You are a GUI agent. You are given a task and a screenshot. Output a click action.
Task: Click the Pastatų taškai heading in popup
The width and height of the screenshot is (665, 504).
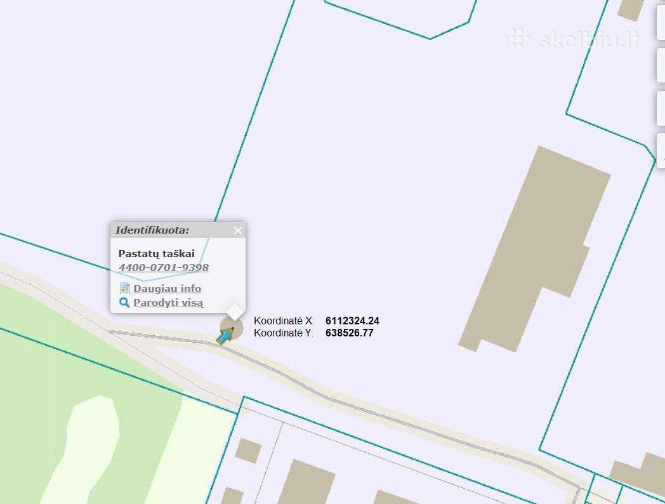tap(157, 254)
